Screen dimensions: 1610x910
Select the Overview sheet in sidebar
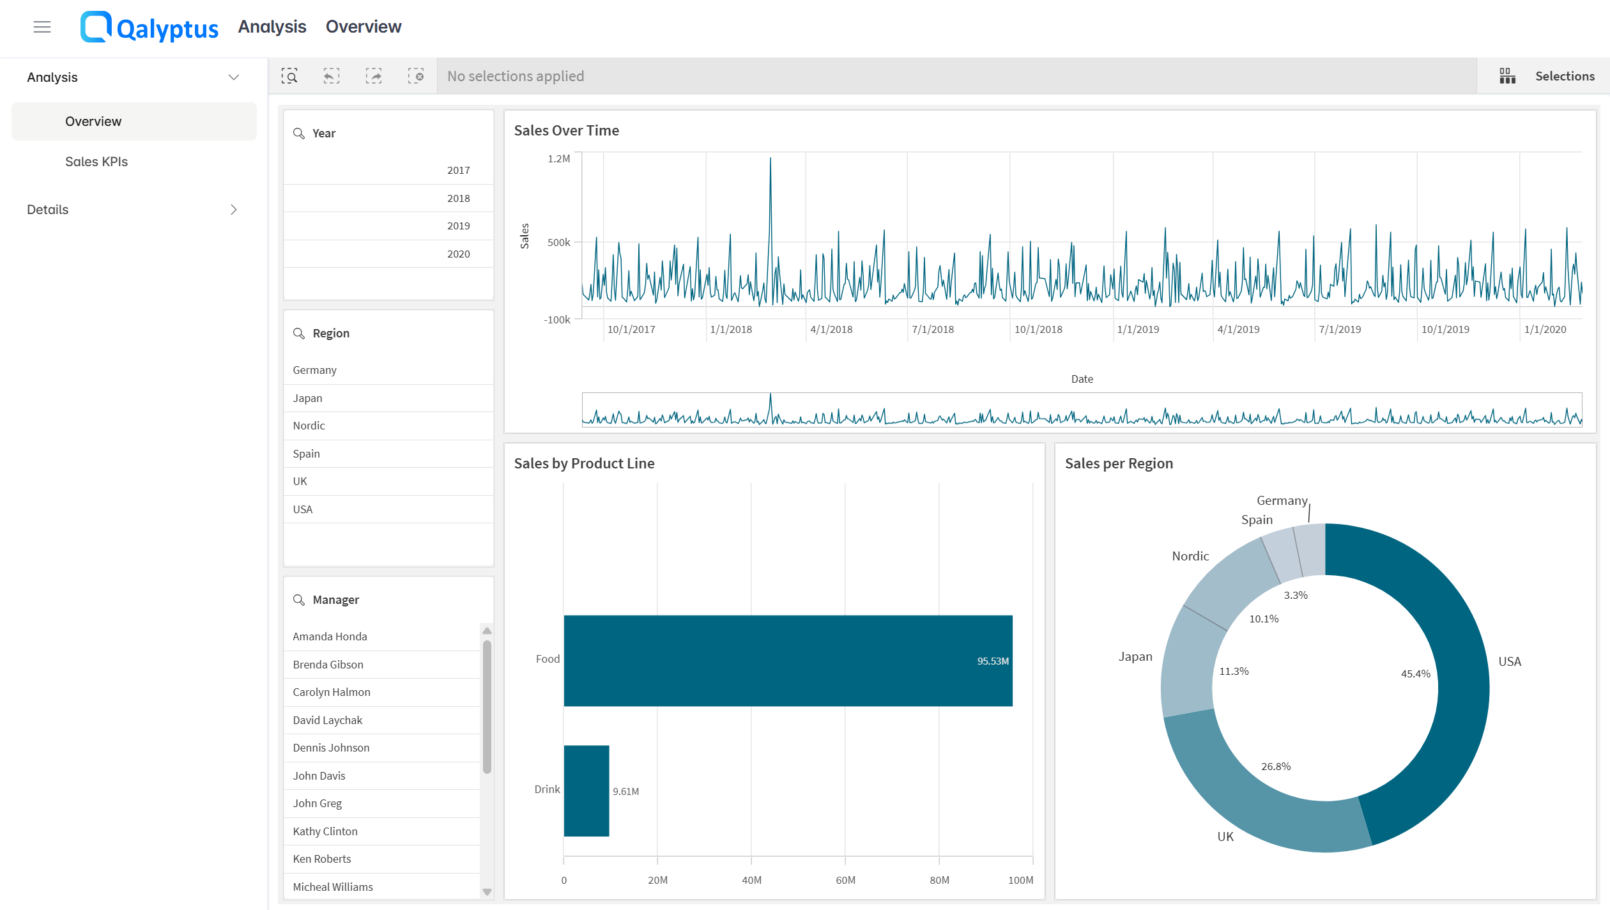(93, 121)
